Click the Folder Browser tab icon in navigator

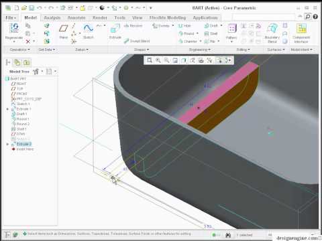[x=17, y=63]
